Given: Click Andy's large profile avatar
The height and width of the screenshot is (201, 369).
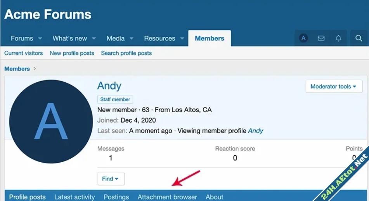Looking at the screenshot, I should point(51,122).
